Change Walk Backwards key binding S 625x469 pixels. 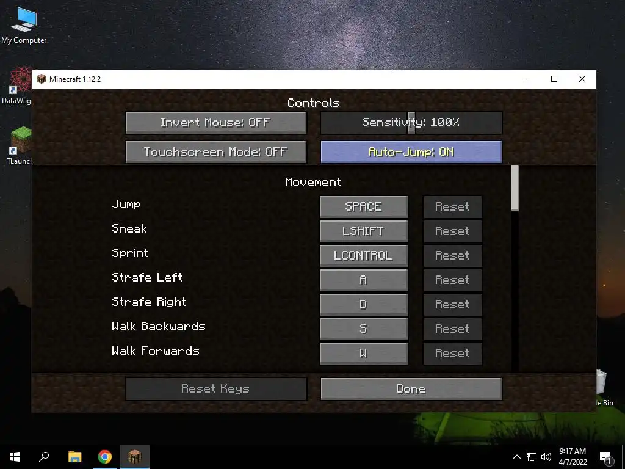(364, 329)
